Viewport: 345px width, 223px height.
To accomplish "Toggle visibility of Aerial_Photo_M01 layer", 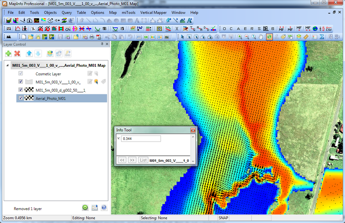I will pos(20,98).
